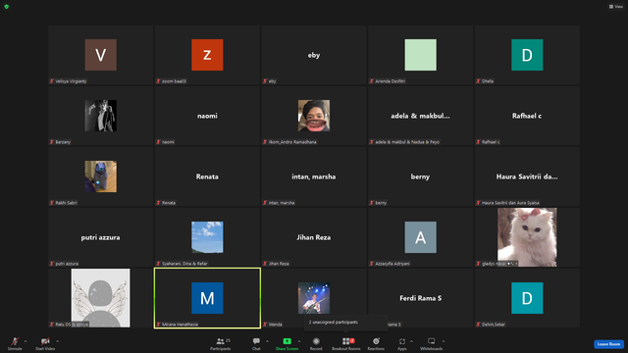Select Mirana Hanathasia's highlighted tile
Image resolution: width=628 pixels, height=353 pixels.
click(207, 298)
